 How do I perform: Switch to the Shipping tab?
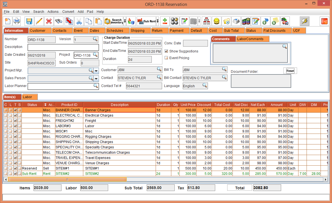tap(137, 31)
